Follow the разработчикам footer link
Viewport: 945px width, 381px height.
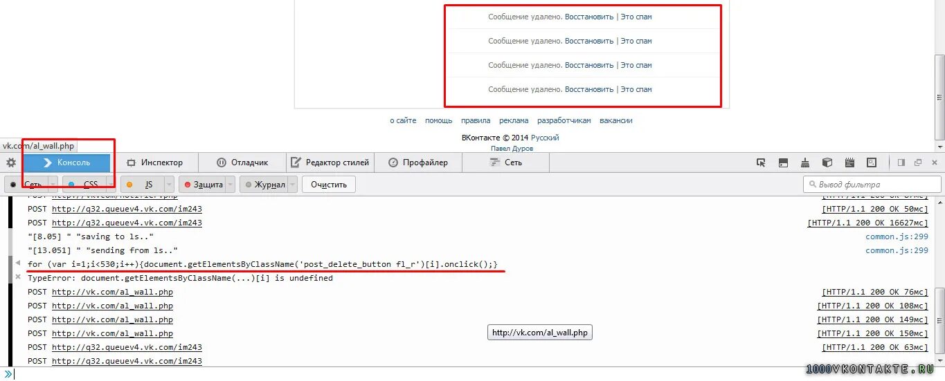coord(564,120)
